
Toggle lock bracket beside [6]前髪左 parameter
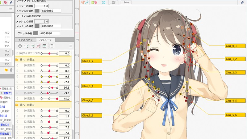coord(17,99)
